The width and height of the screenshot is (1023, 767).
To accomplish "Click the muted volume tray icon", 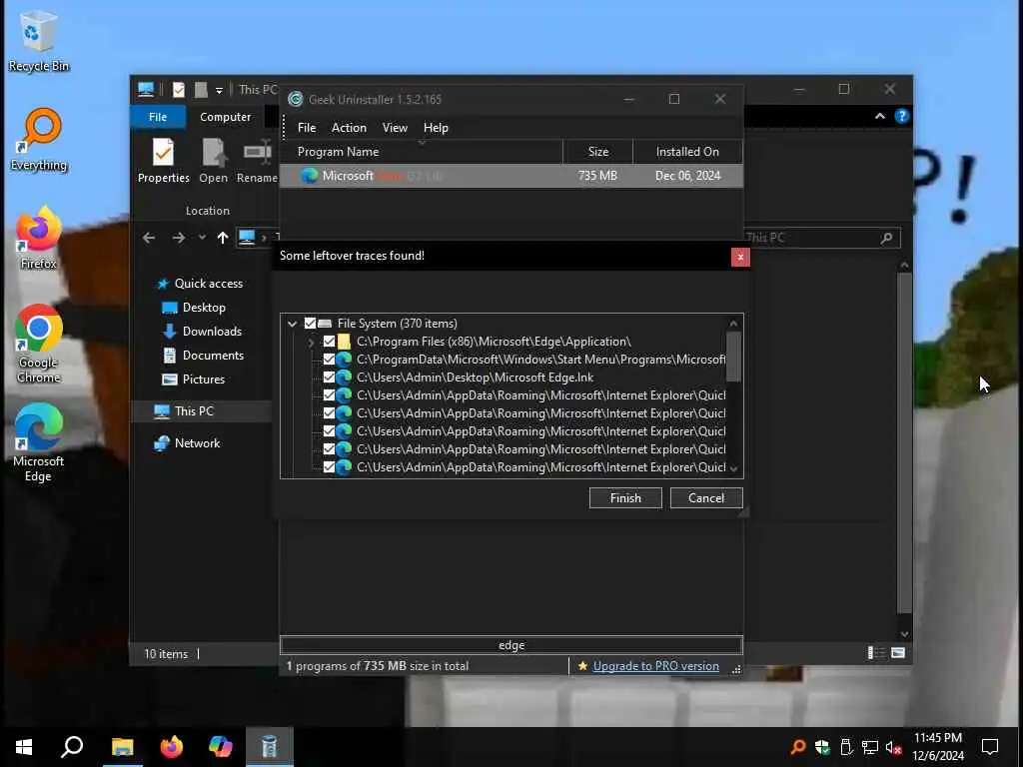I will point(894,747).
